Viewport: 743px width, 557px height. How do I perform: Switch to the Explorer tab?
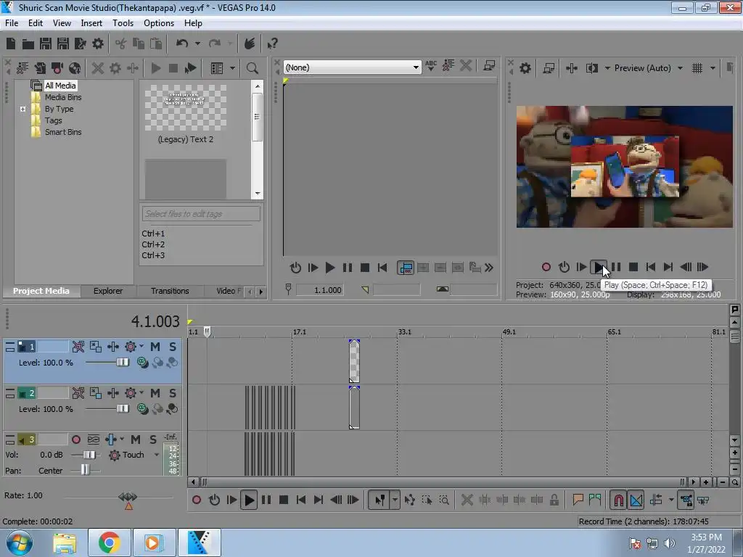(x=108, y=291)
